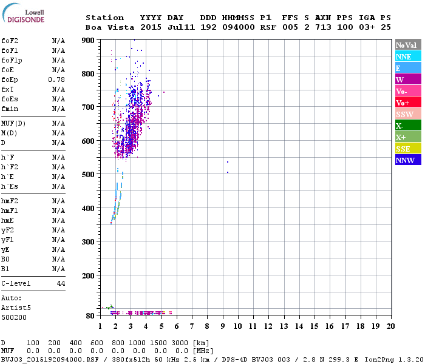Select the NoVal legend swatch

pyautogui.click(x=408, y=45)
